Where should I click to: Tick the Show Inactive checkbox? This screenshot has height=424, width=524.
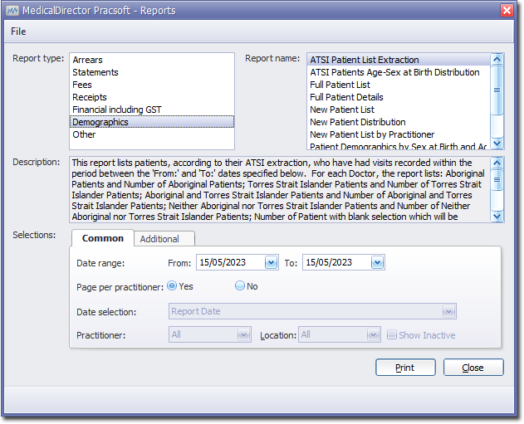pos(392,335)
